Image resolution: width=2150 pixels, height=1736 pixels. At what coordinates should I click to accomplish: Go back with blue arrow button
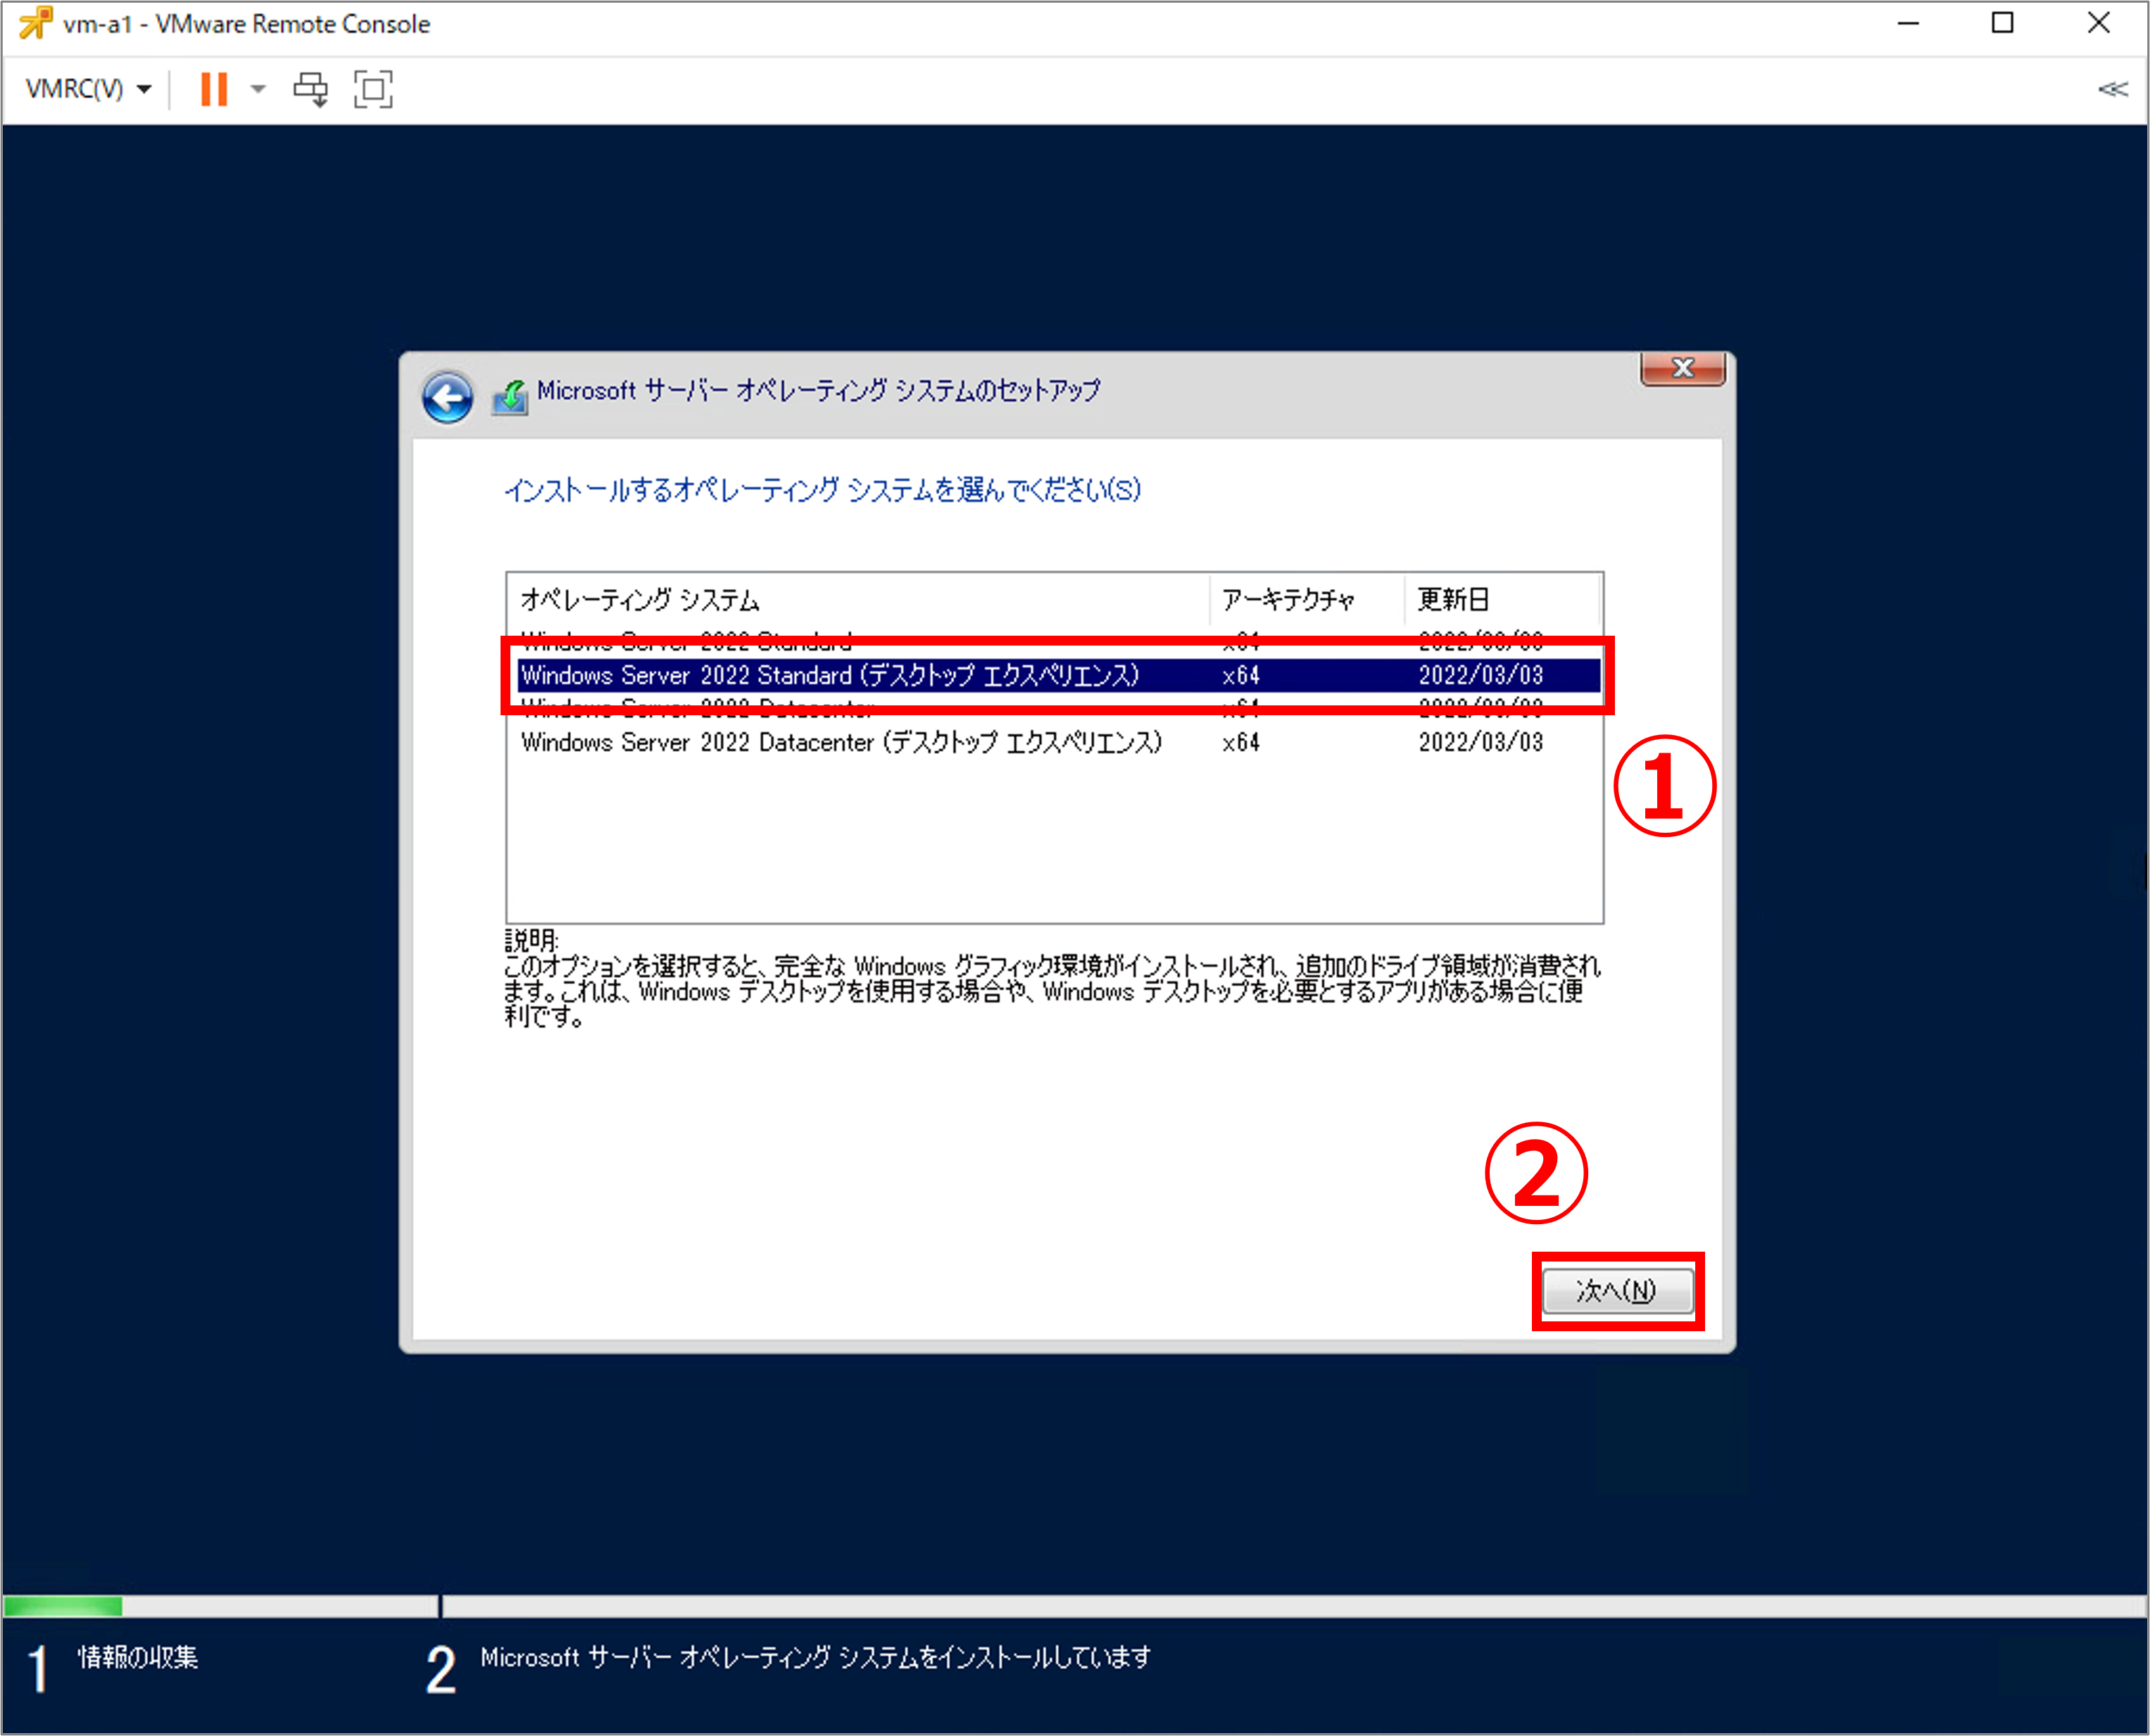pyautogui.click(x=447, y=398)
